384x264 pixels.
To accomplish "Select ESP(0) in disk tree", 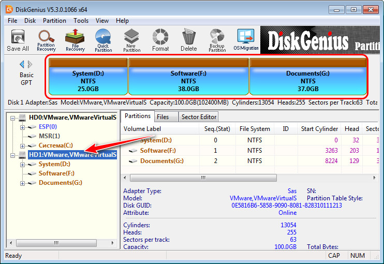I will tap(48, 127).
